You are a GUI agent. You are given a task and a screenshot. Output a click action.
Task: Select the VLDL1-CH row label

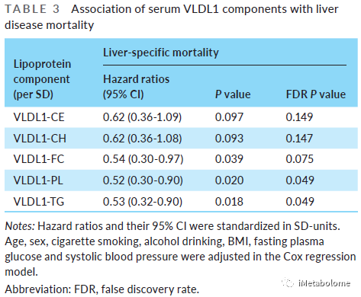(x=40, y=139)
